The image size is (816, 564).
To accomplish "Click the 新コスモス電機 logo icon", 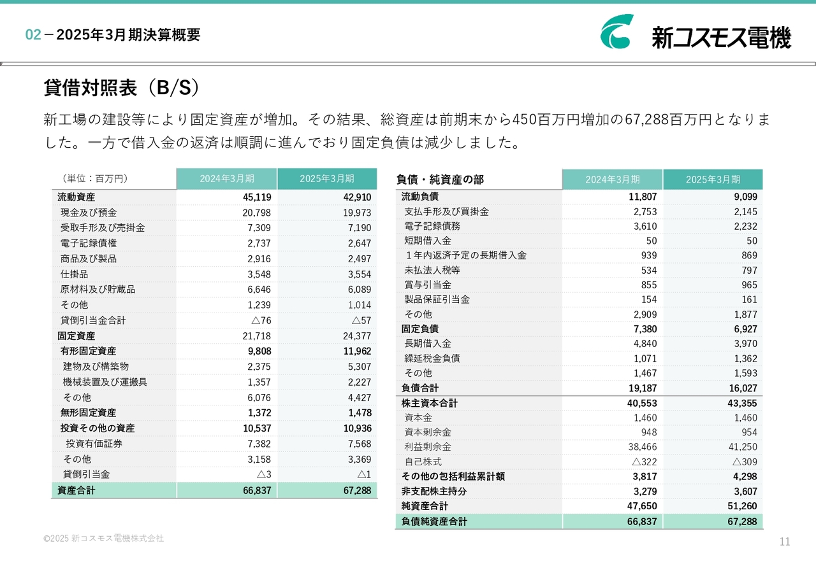I will [617, 32].
